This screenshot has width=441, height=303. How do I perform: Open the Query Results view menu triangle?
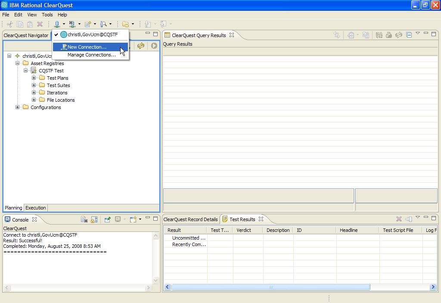click(418, 33)
